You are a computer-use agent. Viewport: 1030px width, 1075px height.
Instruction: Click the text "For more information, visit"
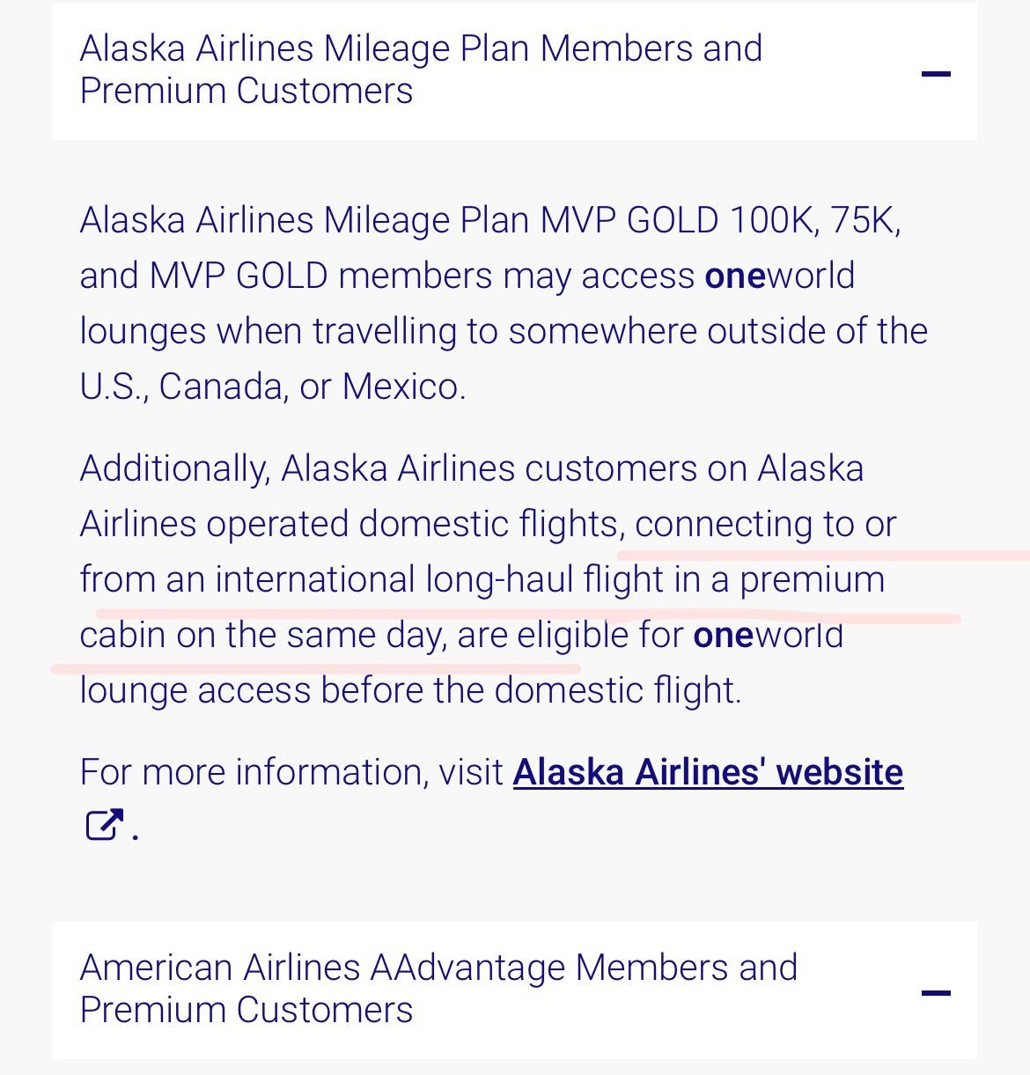click(x=291, y=773)
